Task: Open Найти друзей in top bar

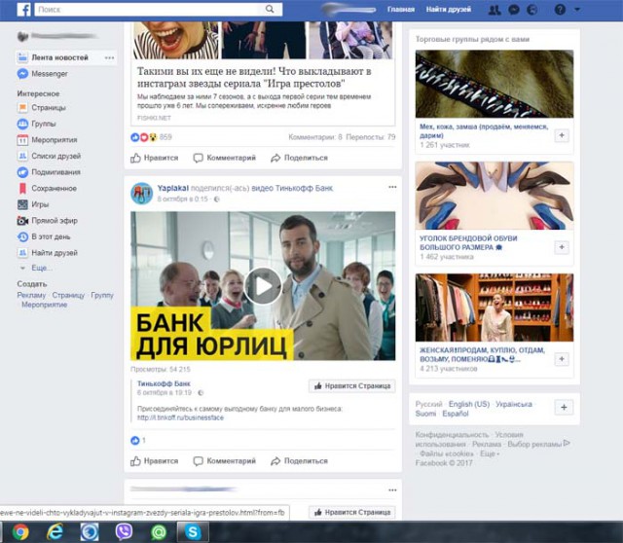Action: [449, 10]
